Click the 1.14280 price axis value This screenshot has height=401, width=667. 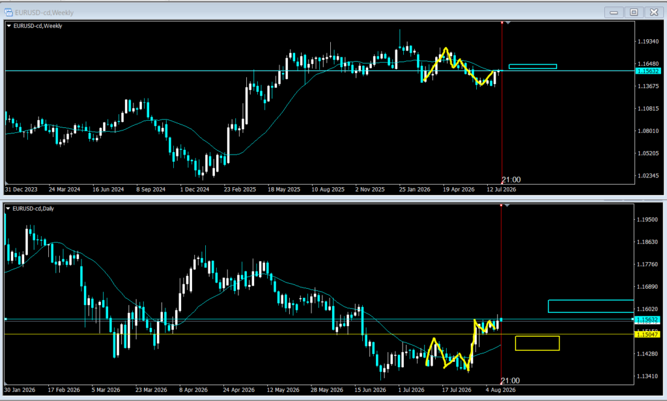point(647,354)
